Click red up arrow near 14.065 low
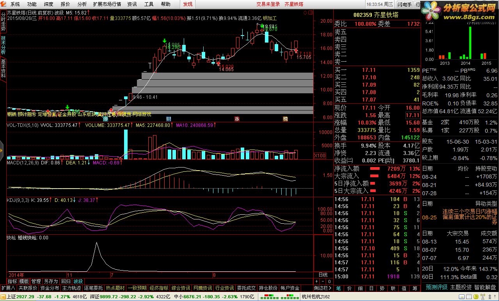499x301 pixels. point(218,62)
